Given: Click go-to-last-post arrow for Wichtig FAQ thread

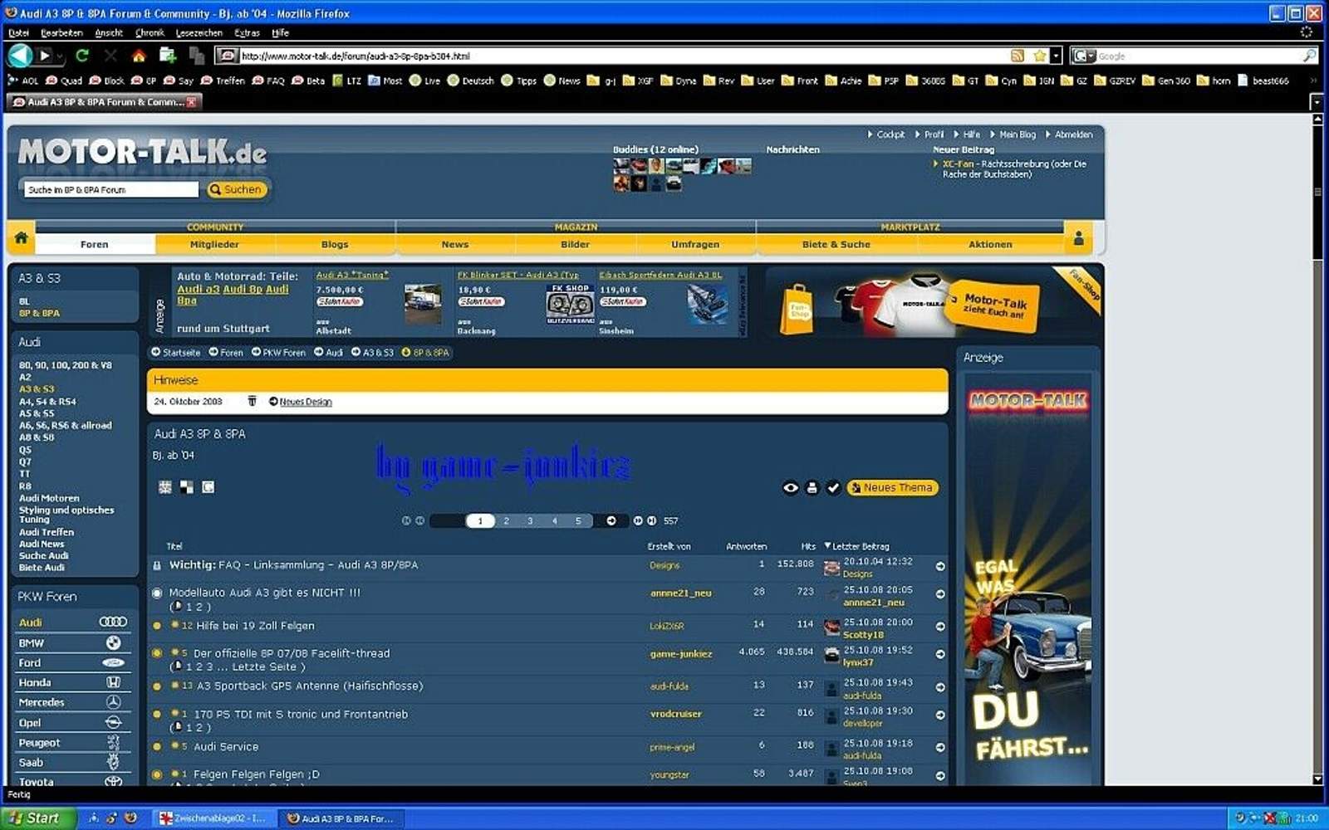Looking at the screenshot, I should [x=940, y=566].
